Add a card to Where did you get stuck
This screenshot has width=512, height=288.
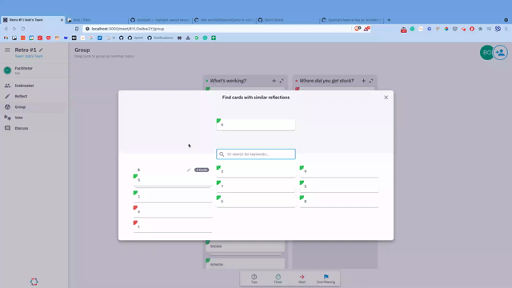click(x=363, y=81)
